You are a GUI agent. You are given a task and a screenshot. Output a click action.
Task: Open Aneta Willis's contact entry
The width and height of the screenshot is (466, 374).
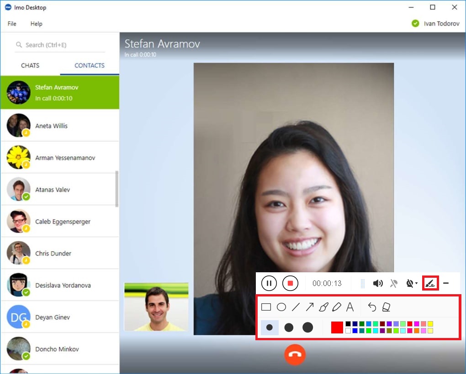point(59,125)
